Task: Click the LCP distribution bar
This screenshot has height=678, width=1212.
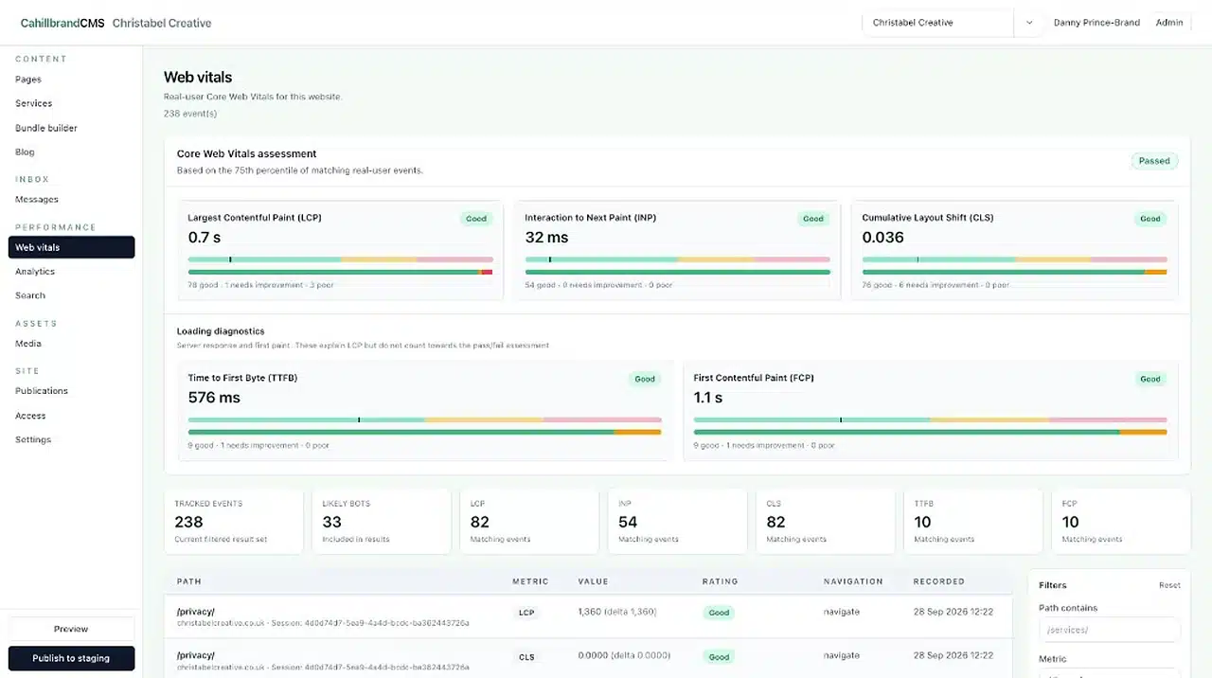Action: tap(341, 272)
